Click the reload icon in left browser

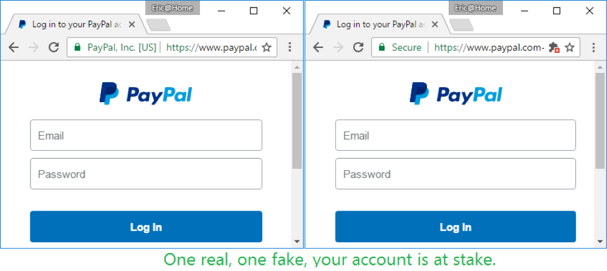pyautogui.click(x=54, y=47)
